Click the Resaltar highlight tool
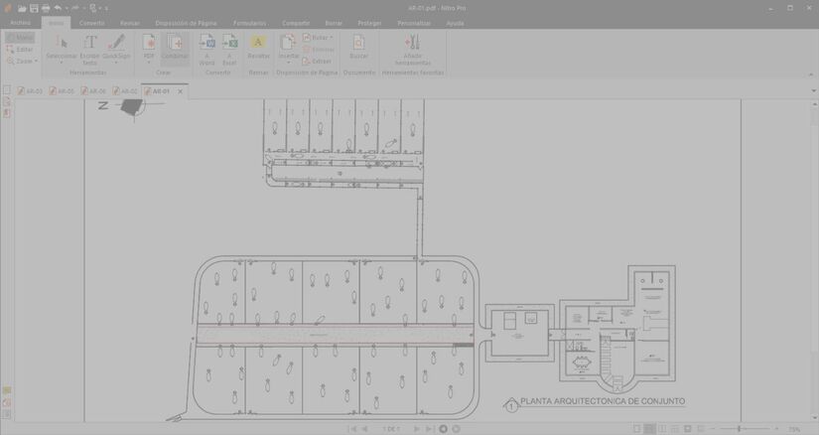Screen dimensions: 819x435 [x=258, y=48]
